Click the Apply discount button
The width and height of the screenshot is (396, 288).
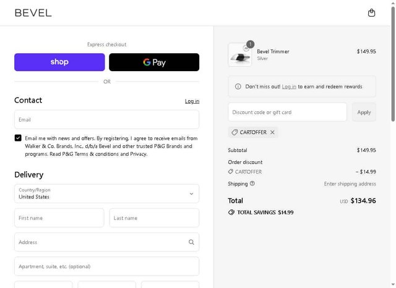[x=364, y=112]
